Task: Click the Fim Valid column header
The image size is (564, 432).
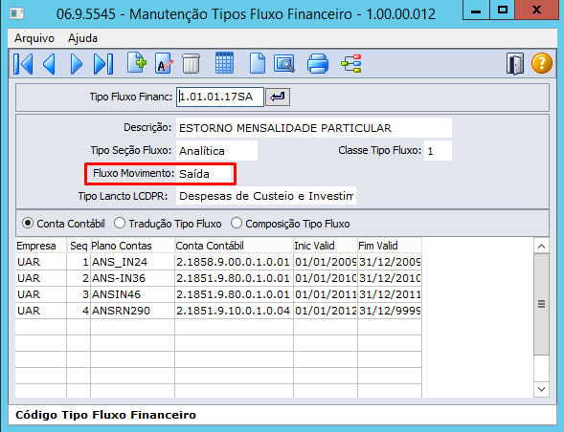Action: [x=390, y=246]
